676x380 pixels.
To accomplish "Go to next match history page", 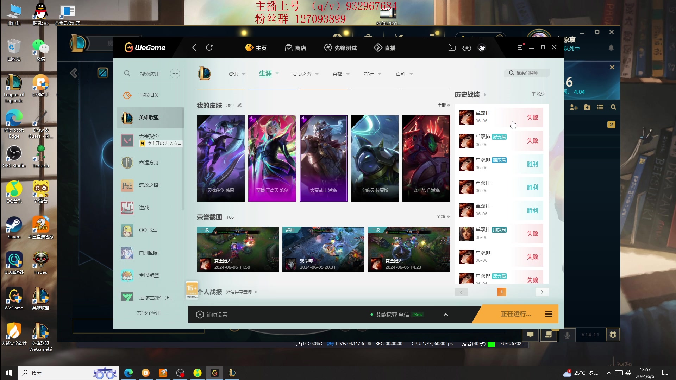I will coord(542,292).
